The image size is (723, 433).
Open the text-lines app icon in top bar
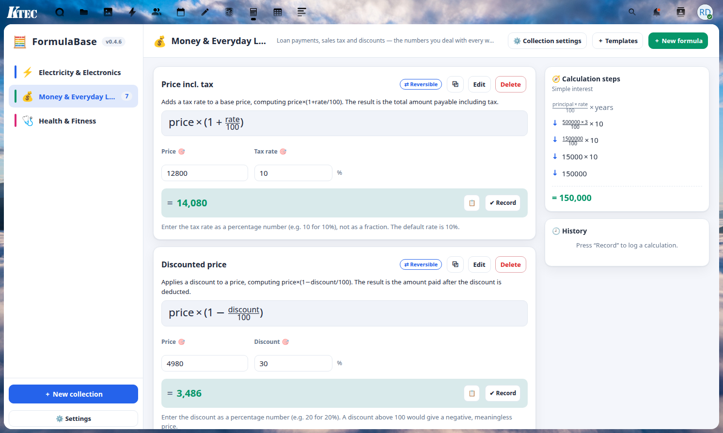coord(302,12)
